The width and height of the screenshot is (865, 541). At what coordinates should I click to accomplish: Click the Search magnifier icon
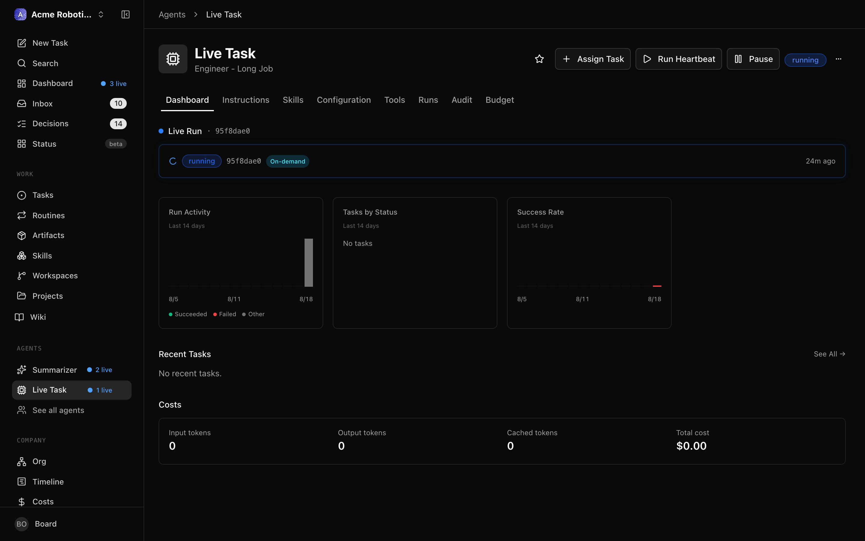pyautogui.click(x=21, y=63)
